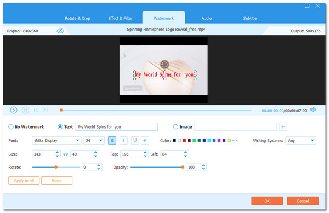Choose the dark red color swatch

click(x=189, y=140)
